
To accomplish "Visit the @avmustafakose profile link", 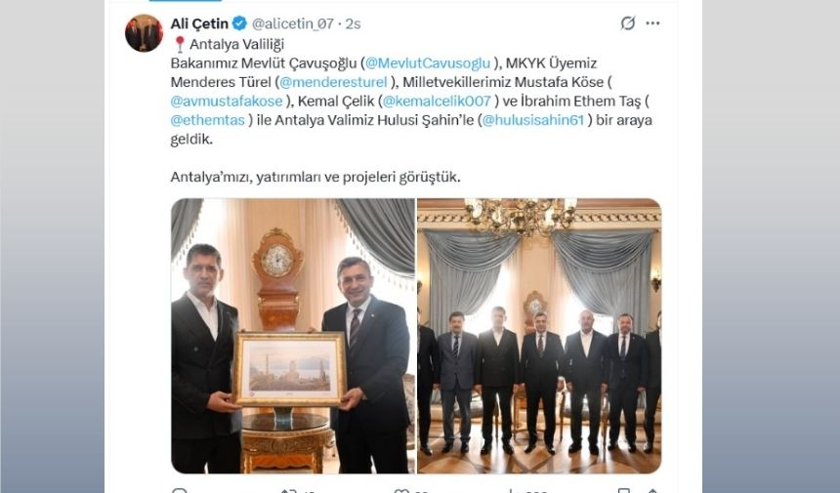I will point(226,102).
